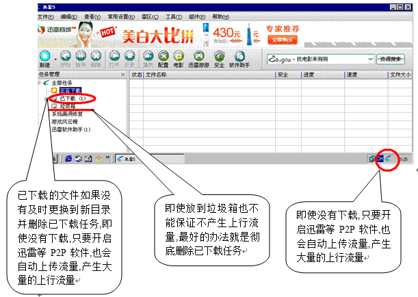
Task: Click the 电影 movie icon
Action: tap(179, 56)
